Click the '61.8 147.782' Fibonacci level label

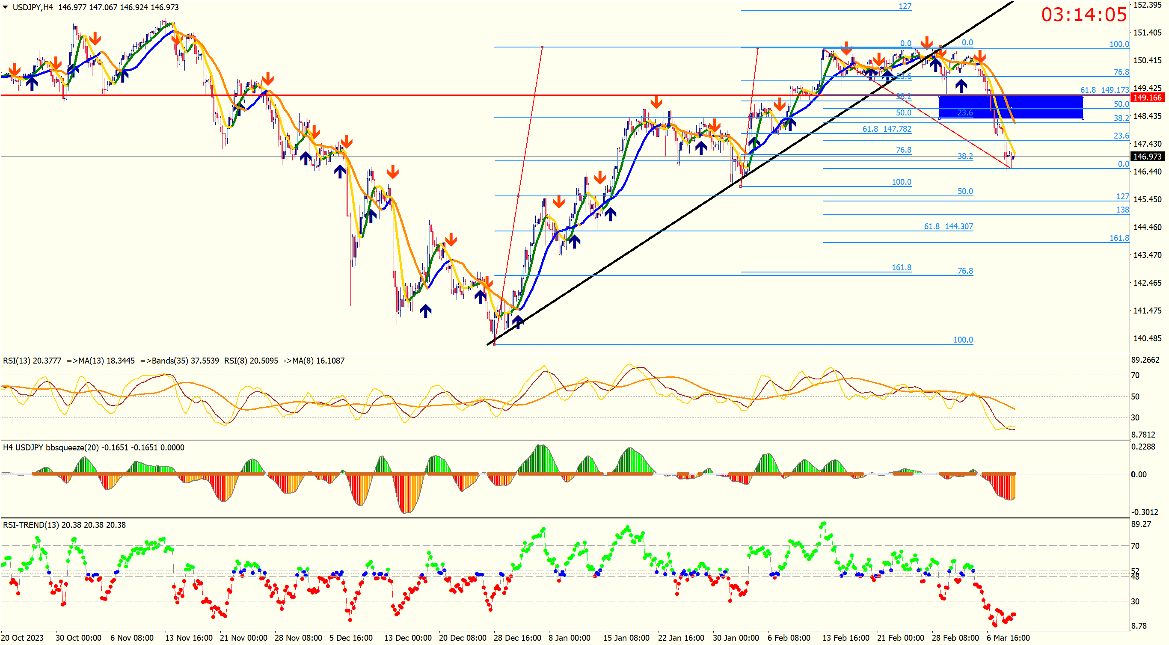887,129
